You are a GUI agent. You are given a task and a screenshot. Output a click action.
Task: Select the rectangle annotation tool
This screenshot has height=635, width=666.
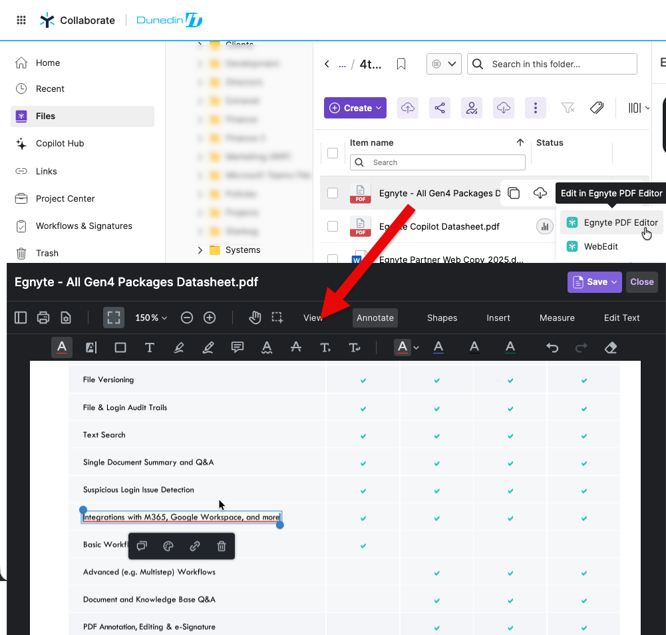(120, 347)
